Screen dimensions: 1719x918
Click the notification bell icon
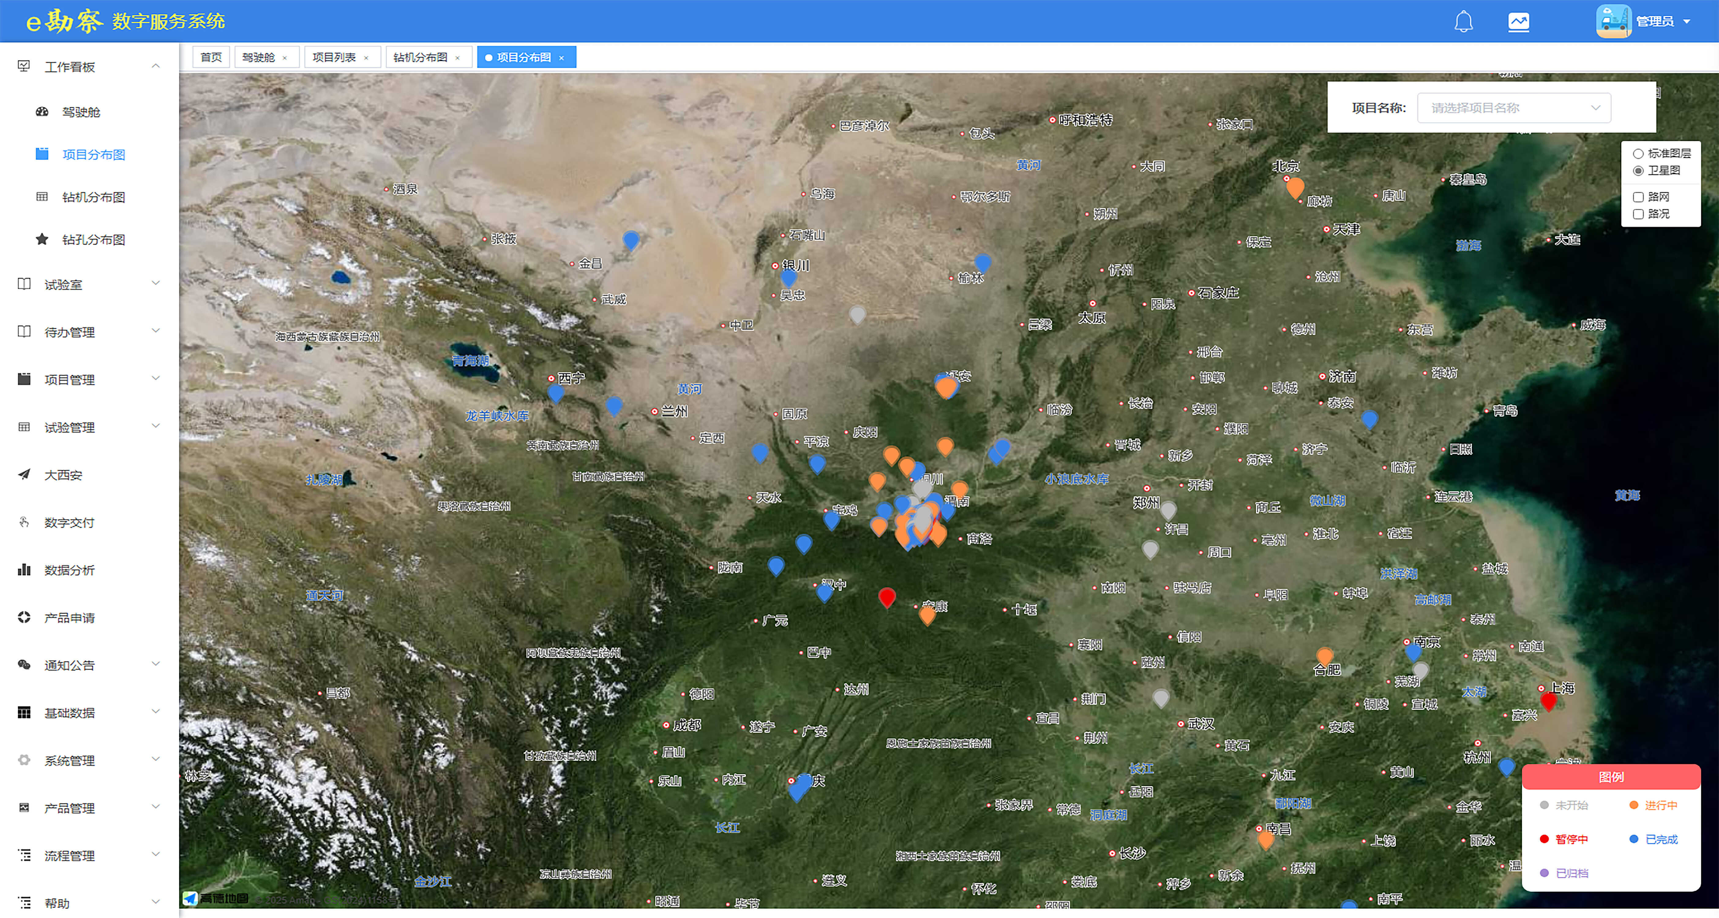click(x=1463, y=22)
